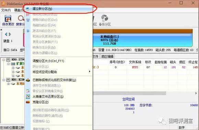Click icon beside 备份分区到镜像文件
The height and width of the screenshot is (130, 199).
click(x=28, y=91)
